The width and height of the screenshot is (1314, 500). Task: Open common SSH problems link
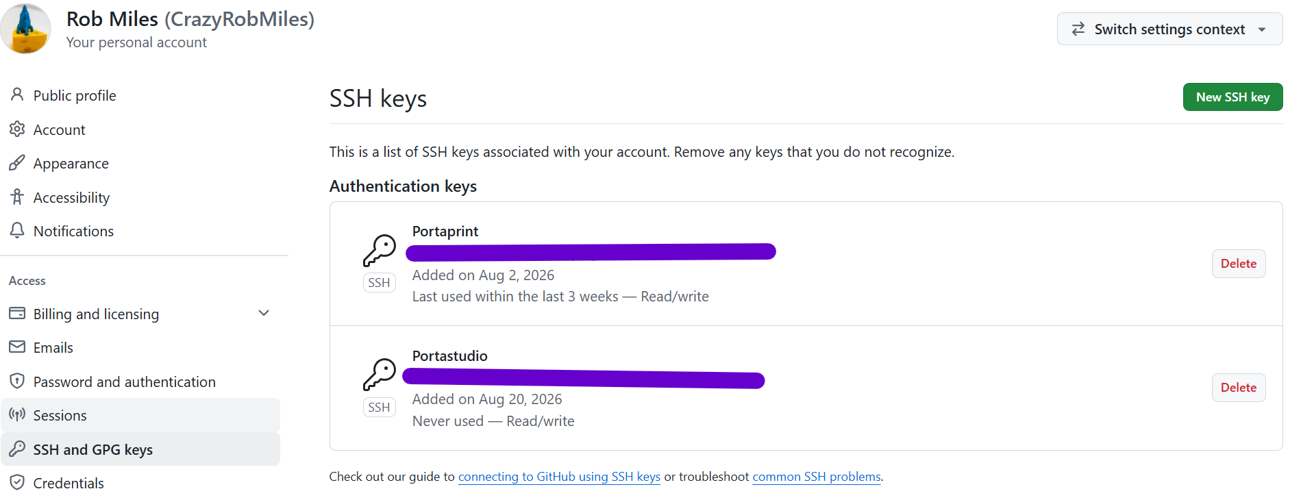(x=817, y=477)
